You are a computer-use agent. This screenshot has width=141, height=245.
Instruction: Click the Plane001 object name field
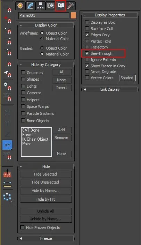click(x=44, y=16)
